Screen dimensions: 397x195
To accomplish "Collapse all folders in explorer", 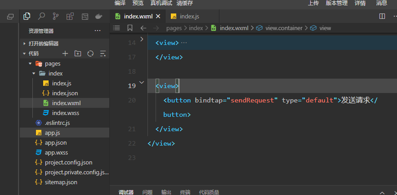I will pos(103,53).
